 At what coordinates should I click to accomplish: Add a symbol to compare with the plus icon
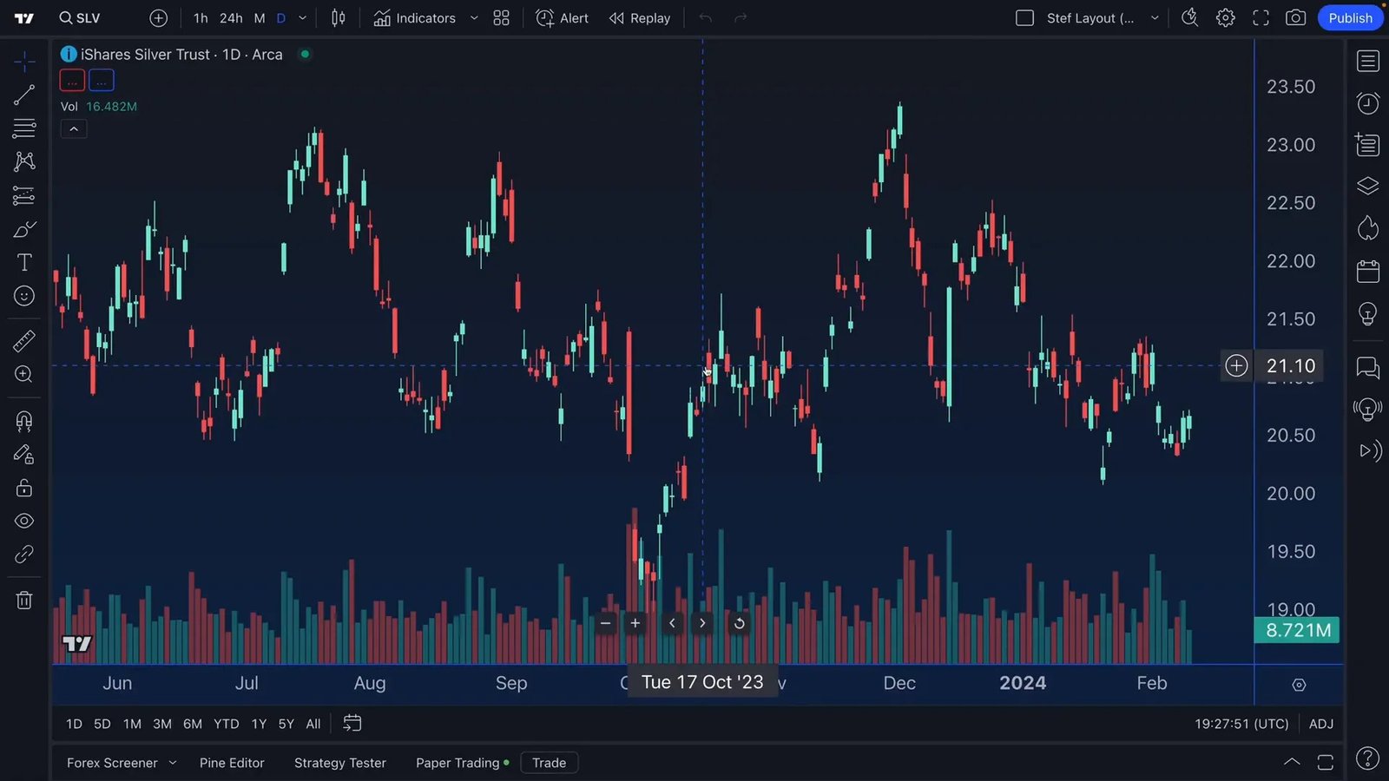pyautogui.click(x=158, y=18)
